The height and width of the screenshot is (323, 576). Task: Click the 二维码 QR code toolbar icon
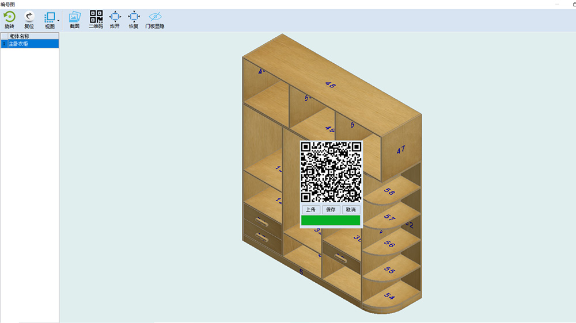coord(96,17)
